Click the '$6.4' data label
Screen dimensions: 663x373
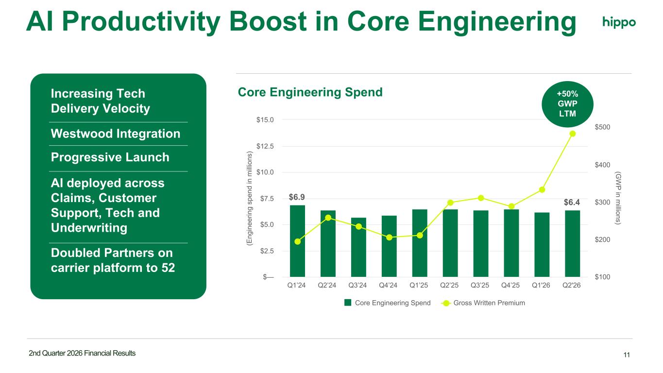tap(572, 202)
